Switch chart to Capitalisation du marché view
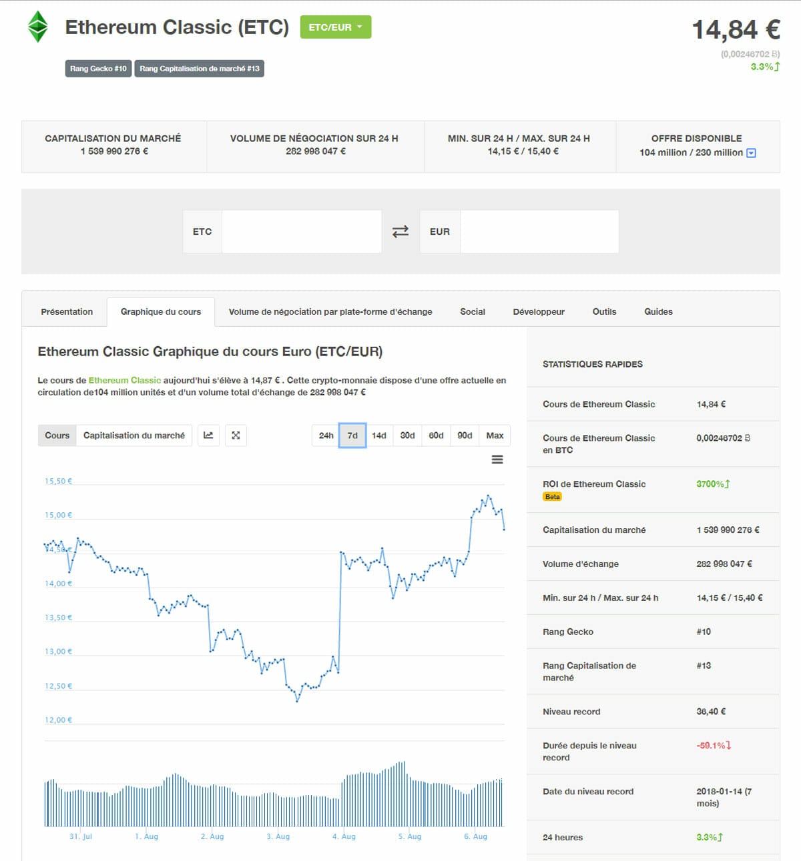This screenshot has height=861, width=801. [133, 435]
